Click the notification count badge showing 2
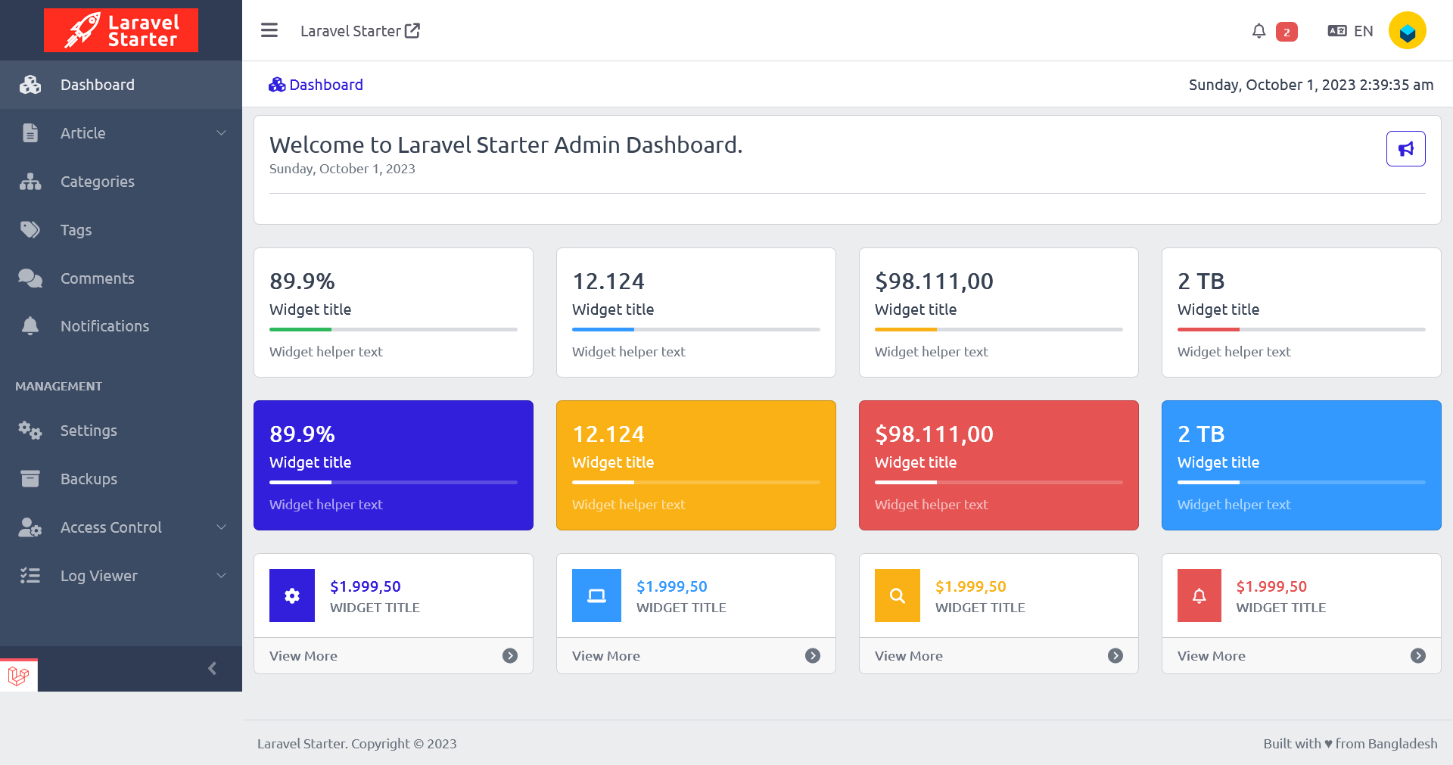This screenshot has width=1453, height=765. click(x=1286, y=31)
